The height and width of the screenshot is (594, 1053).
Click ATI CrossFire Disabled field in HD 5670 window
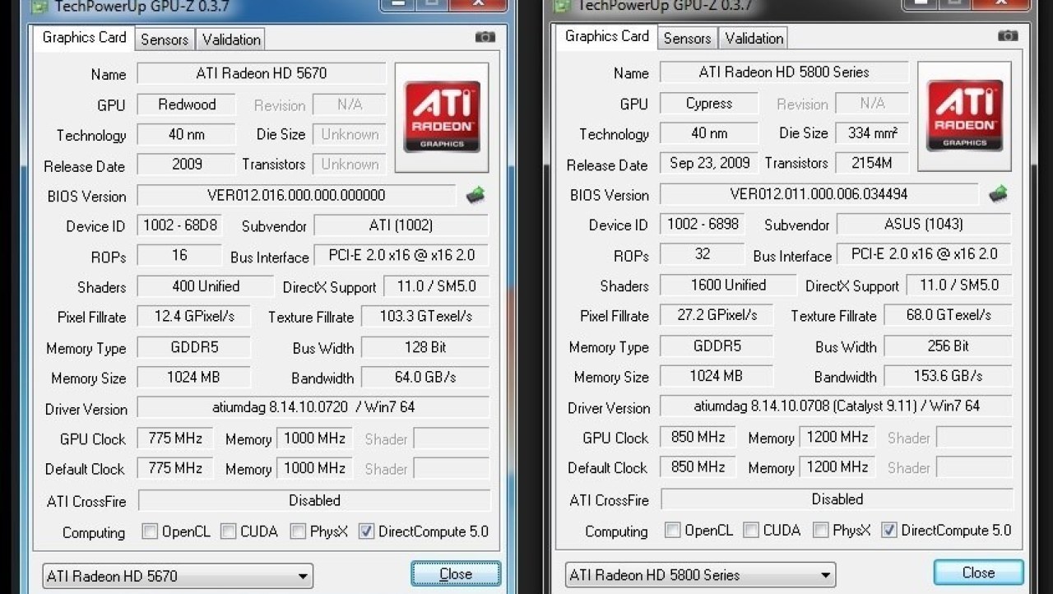(314, 500)
